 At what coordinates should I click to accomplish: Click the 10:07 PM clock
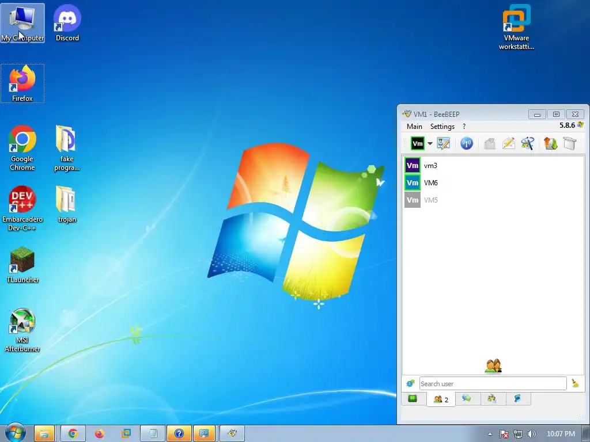561,434
